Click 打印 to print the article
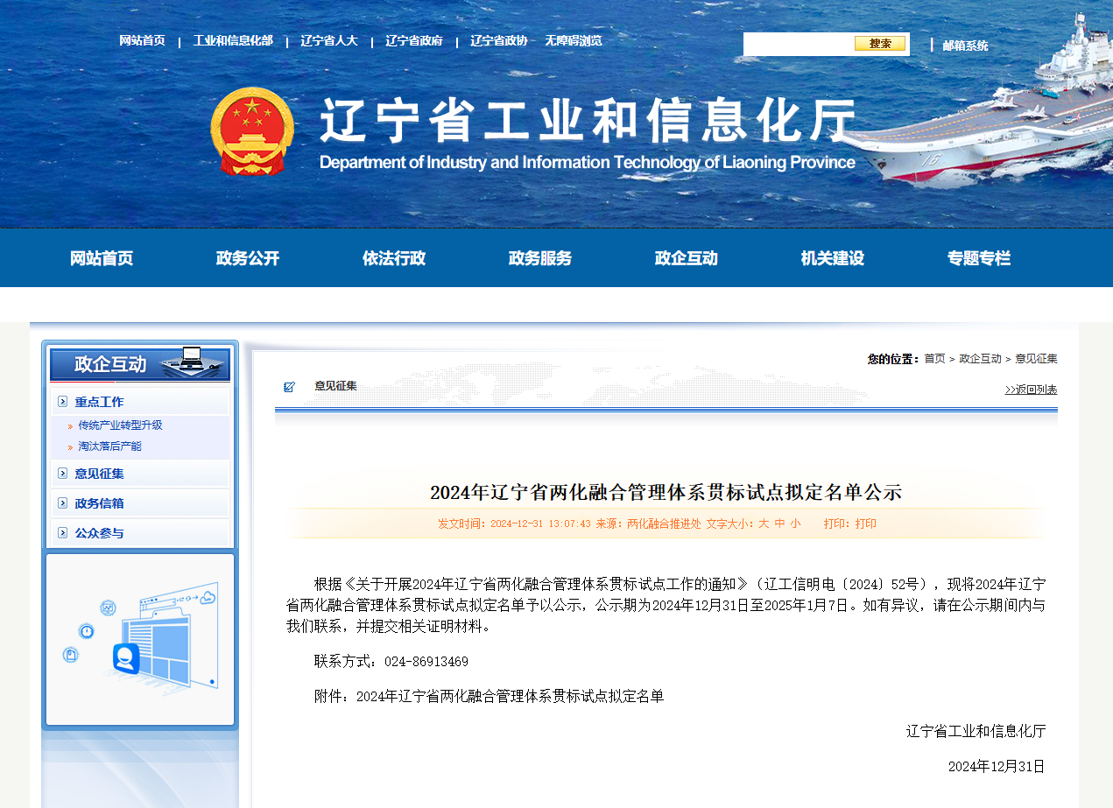 pos(866,523)
